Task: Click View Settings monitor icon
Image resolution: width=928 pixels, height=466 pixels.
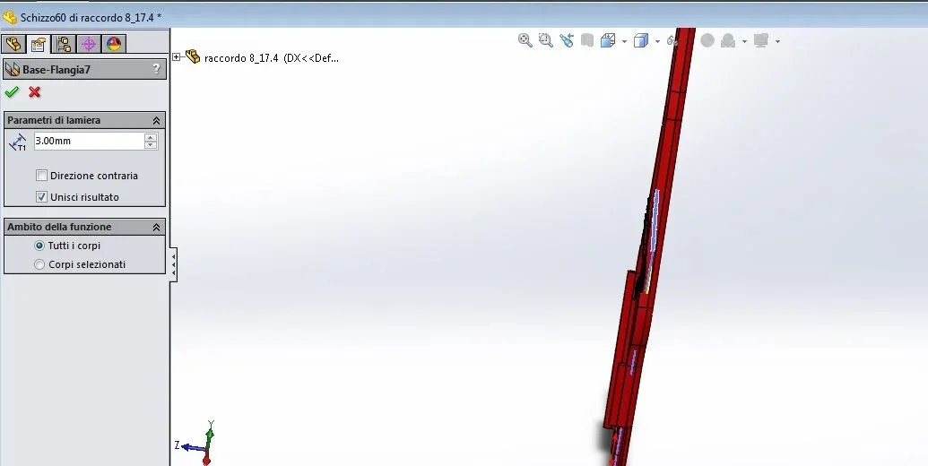Action: (761, 40)
